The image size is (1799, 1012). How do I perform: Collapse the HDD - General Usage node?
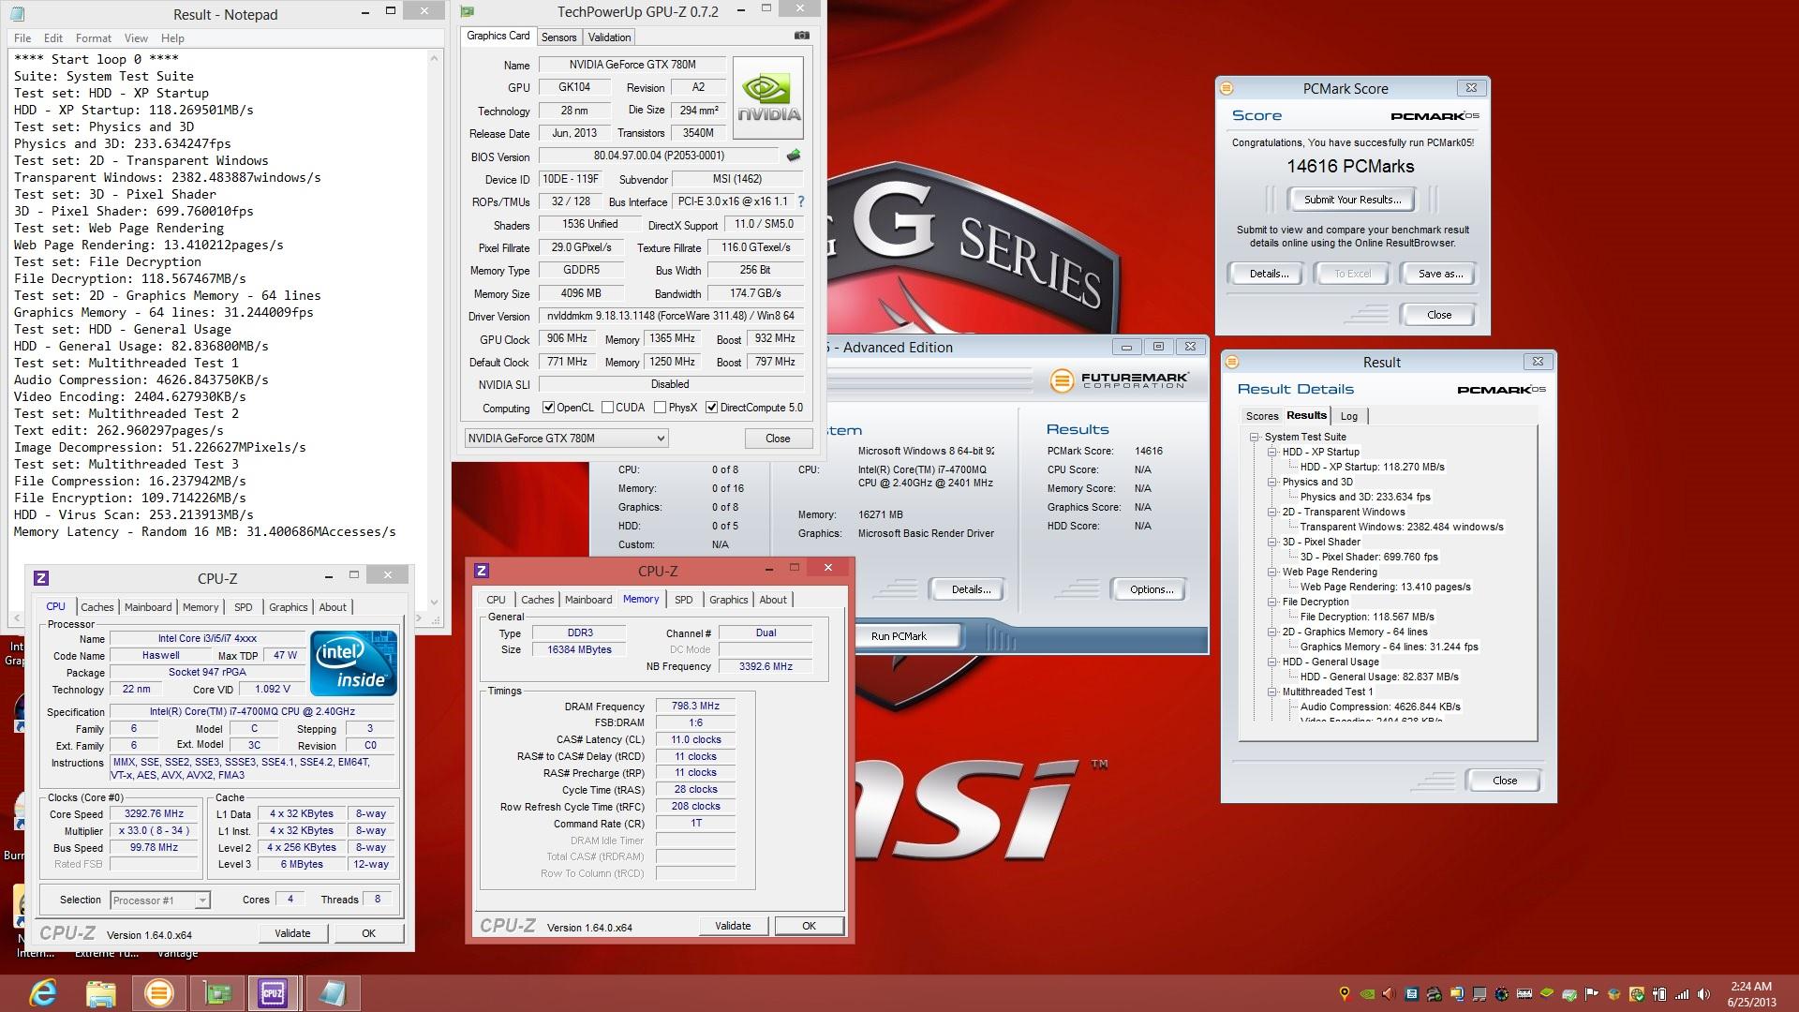1272,662
